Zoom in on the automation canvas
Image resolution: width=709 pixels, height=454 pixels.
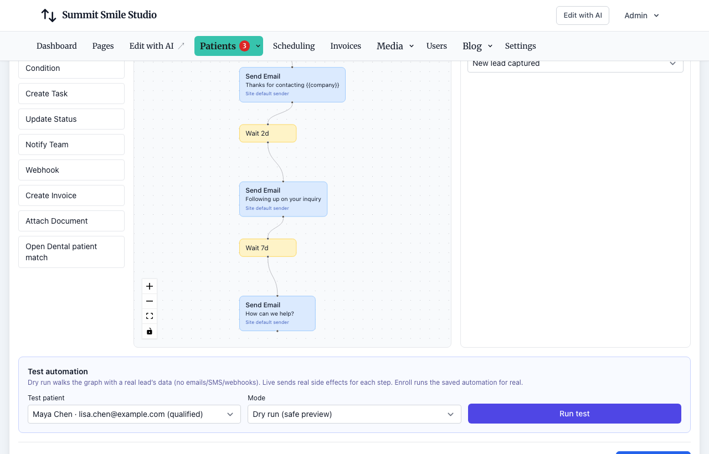point(150,286)
